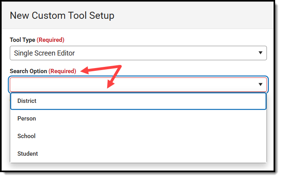
Task: Click the Search Option dropdown arrow icon
Action: (260, 85)
